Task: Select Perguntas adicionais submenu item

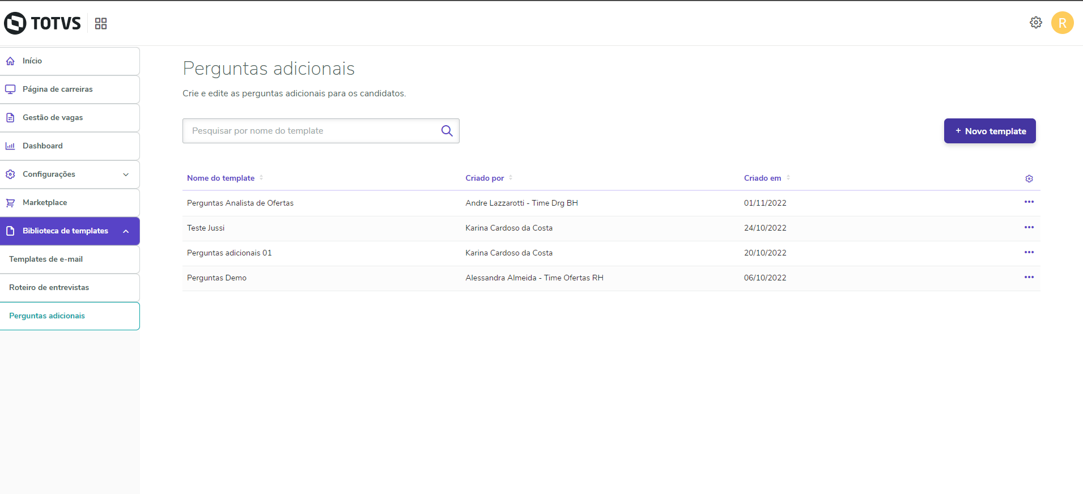Action: click(x=70, y=316)
